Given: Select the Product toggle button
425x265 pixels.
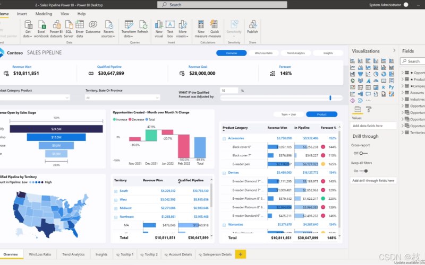Looking at the screenshot, I should point(322,114).
